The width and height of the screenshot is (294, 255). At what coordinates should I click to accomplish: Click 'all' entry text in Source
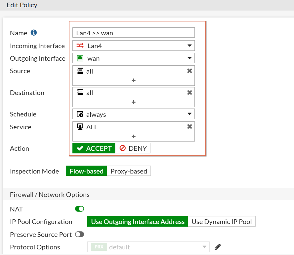click(90, 71)
